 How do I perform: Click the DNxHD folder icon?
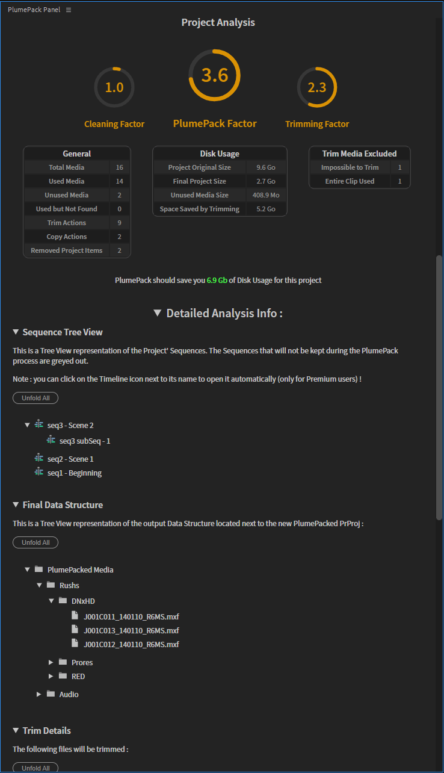tap(63, 600)
